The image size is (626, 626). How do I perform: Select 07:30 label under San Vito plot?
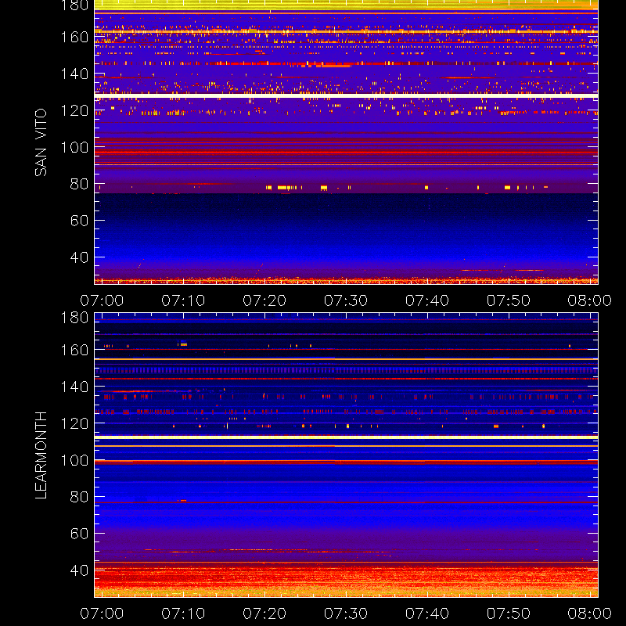(x=346, y=300)
